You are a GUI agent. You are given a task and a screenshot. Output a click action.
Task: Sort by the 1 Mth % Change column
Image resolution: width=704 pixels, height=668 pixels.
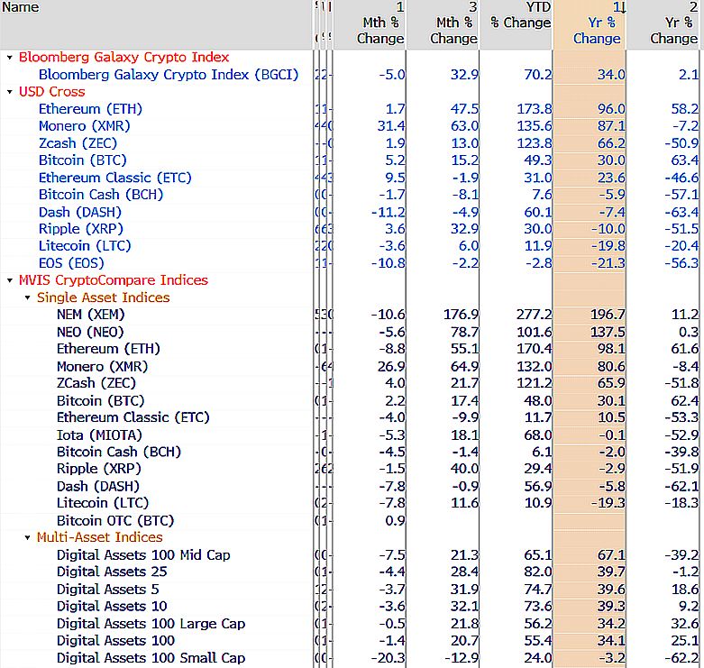pyautogui.click(x=370, y=23)
